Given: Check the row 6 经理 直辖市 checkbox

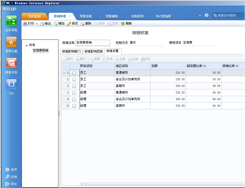Looking at the screenshot, I should 74,106.
